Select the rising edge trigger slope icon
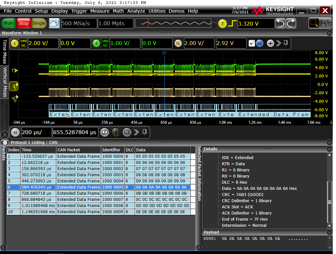 (x=232, y=24)
